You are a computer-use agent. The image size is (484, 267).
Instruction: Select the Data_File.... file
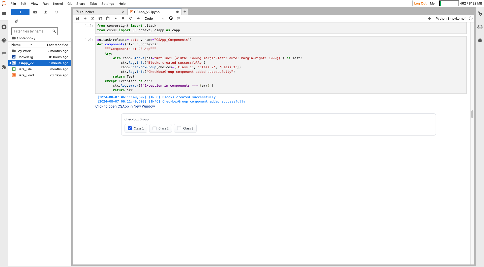(40, 69)
